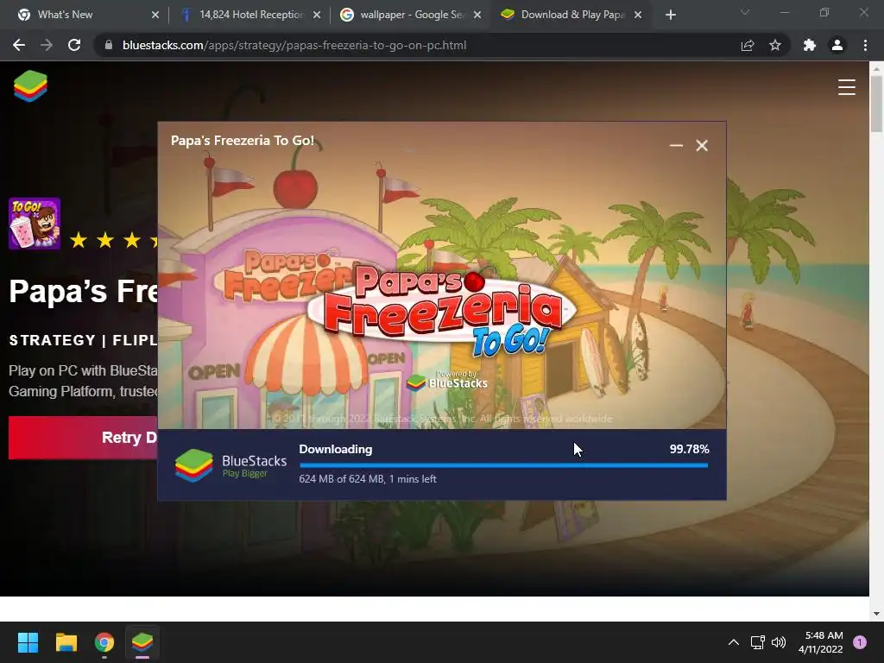
Task: Open the notification badge in taskbar
Action: click(860, 642)
